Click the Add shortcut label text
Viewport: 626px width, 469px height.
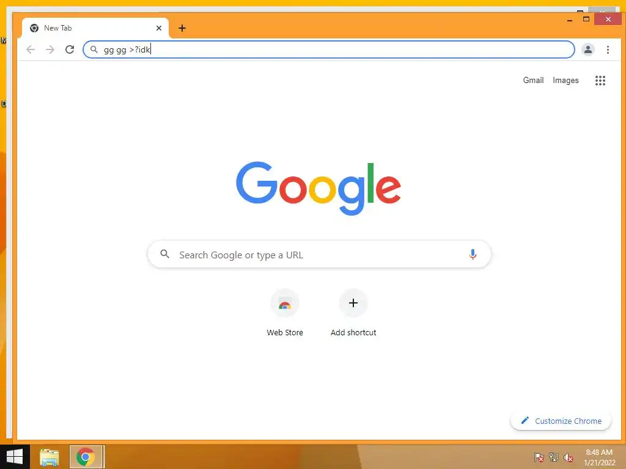coord(353,332)
